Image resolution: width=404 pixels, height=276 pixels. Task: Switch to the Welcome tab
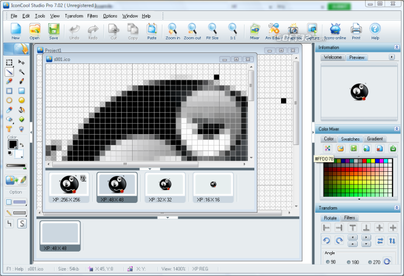pos(333,57)
